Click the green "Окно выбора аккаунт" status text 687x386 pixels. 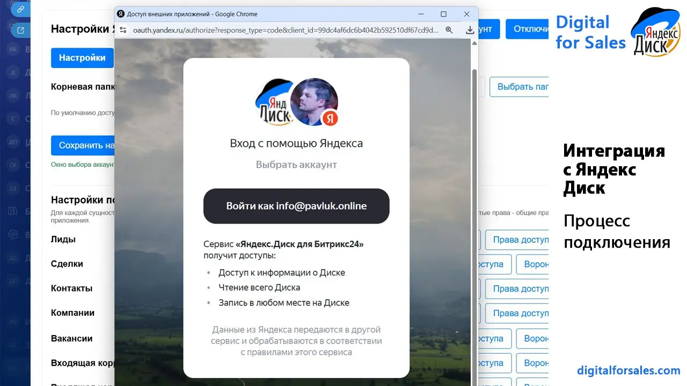[x=83, y=165]
